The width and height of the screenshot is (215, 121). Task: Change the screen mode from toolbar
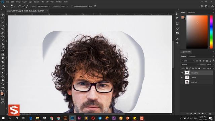3,103
